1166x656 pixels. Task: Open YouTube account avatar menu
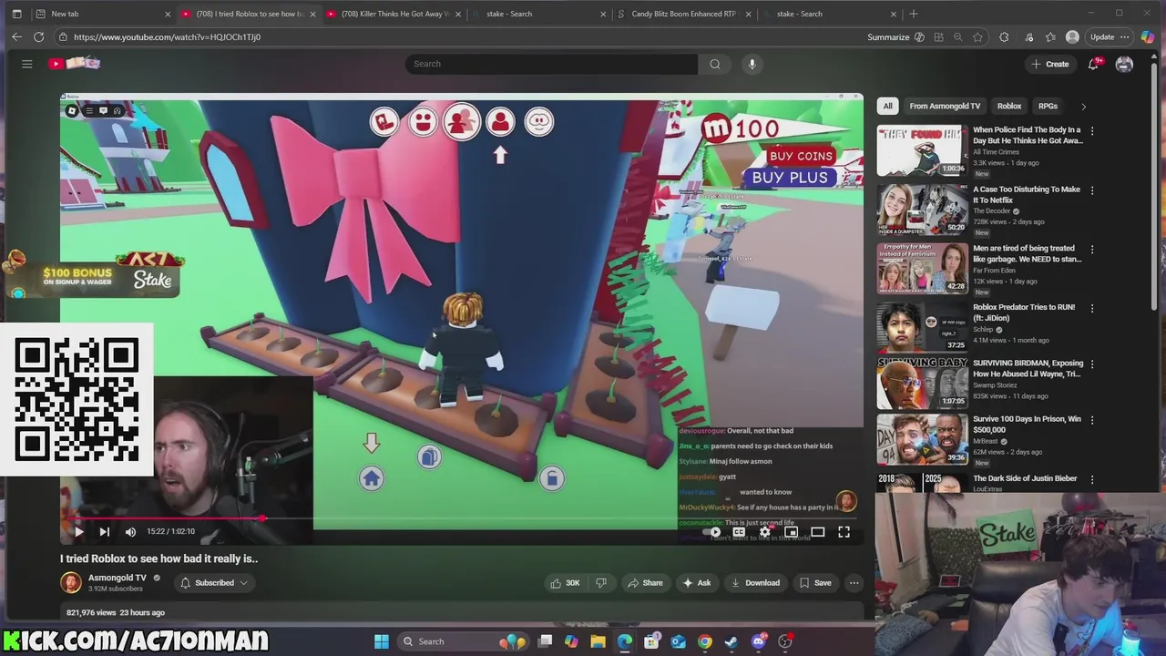coord(1124,64)
